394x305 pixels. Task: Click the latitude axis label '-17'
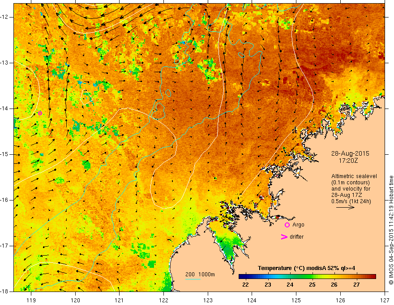point(4,246)
